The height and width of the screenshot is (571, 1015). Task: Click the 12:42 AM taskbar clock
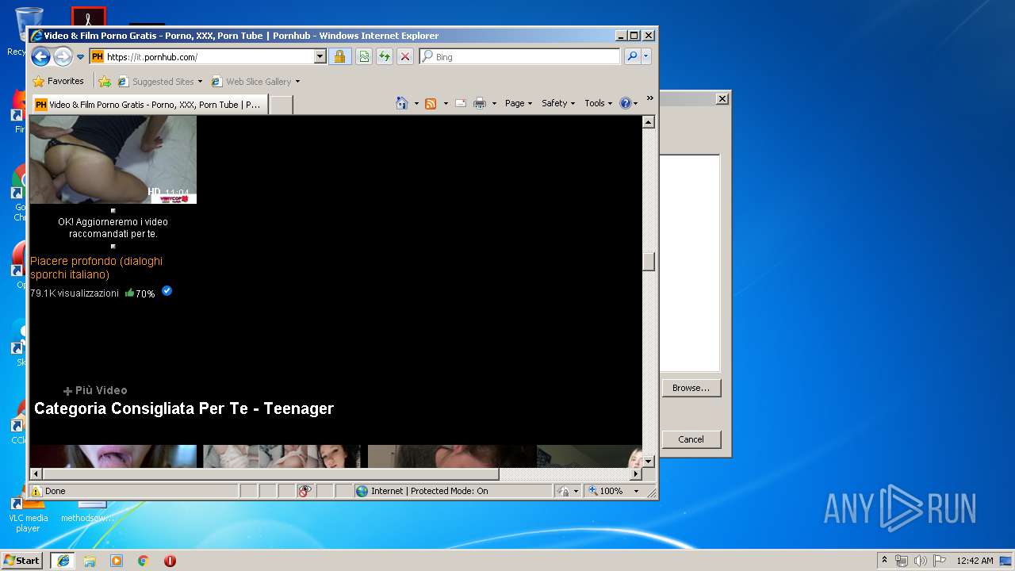point(975,561)
